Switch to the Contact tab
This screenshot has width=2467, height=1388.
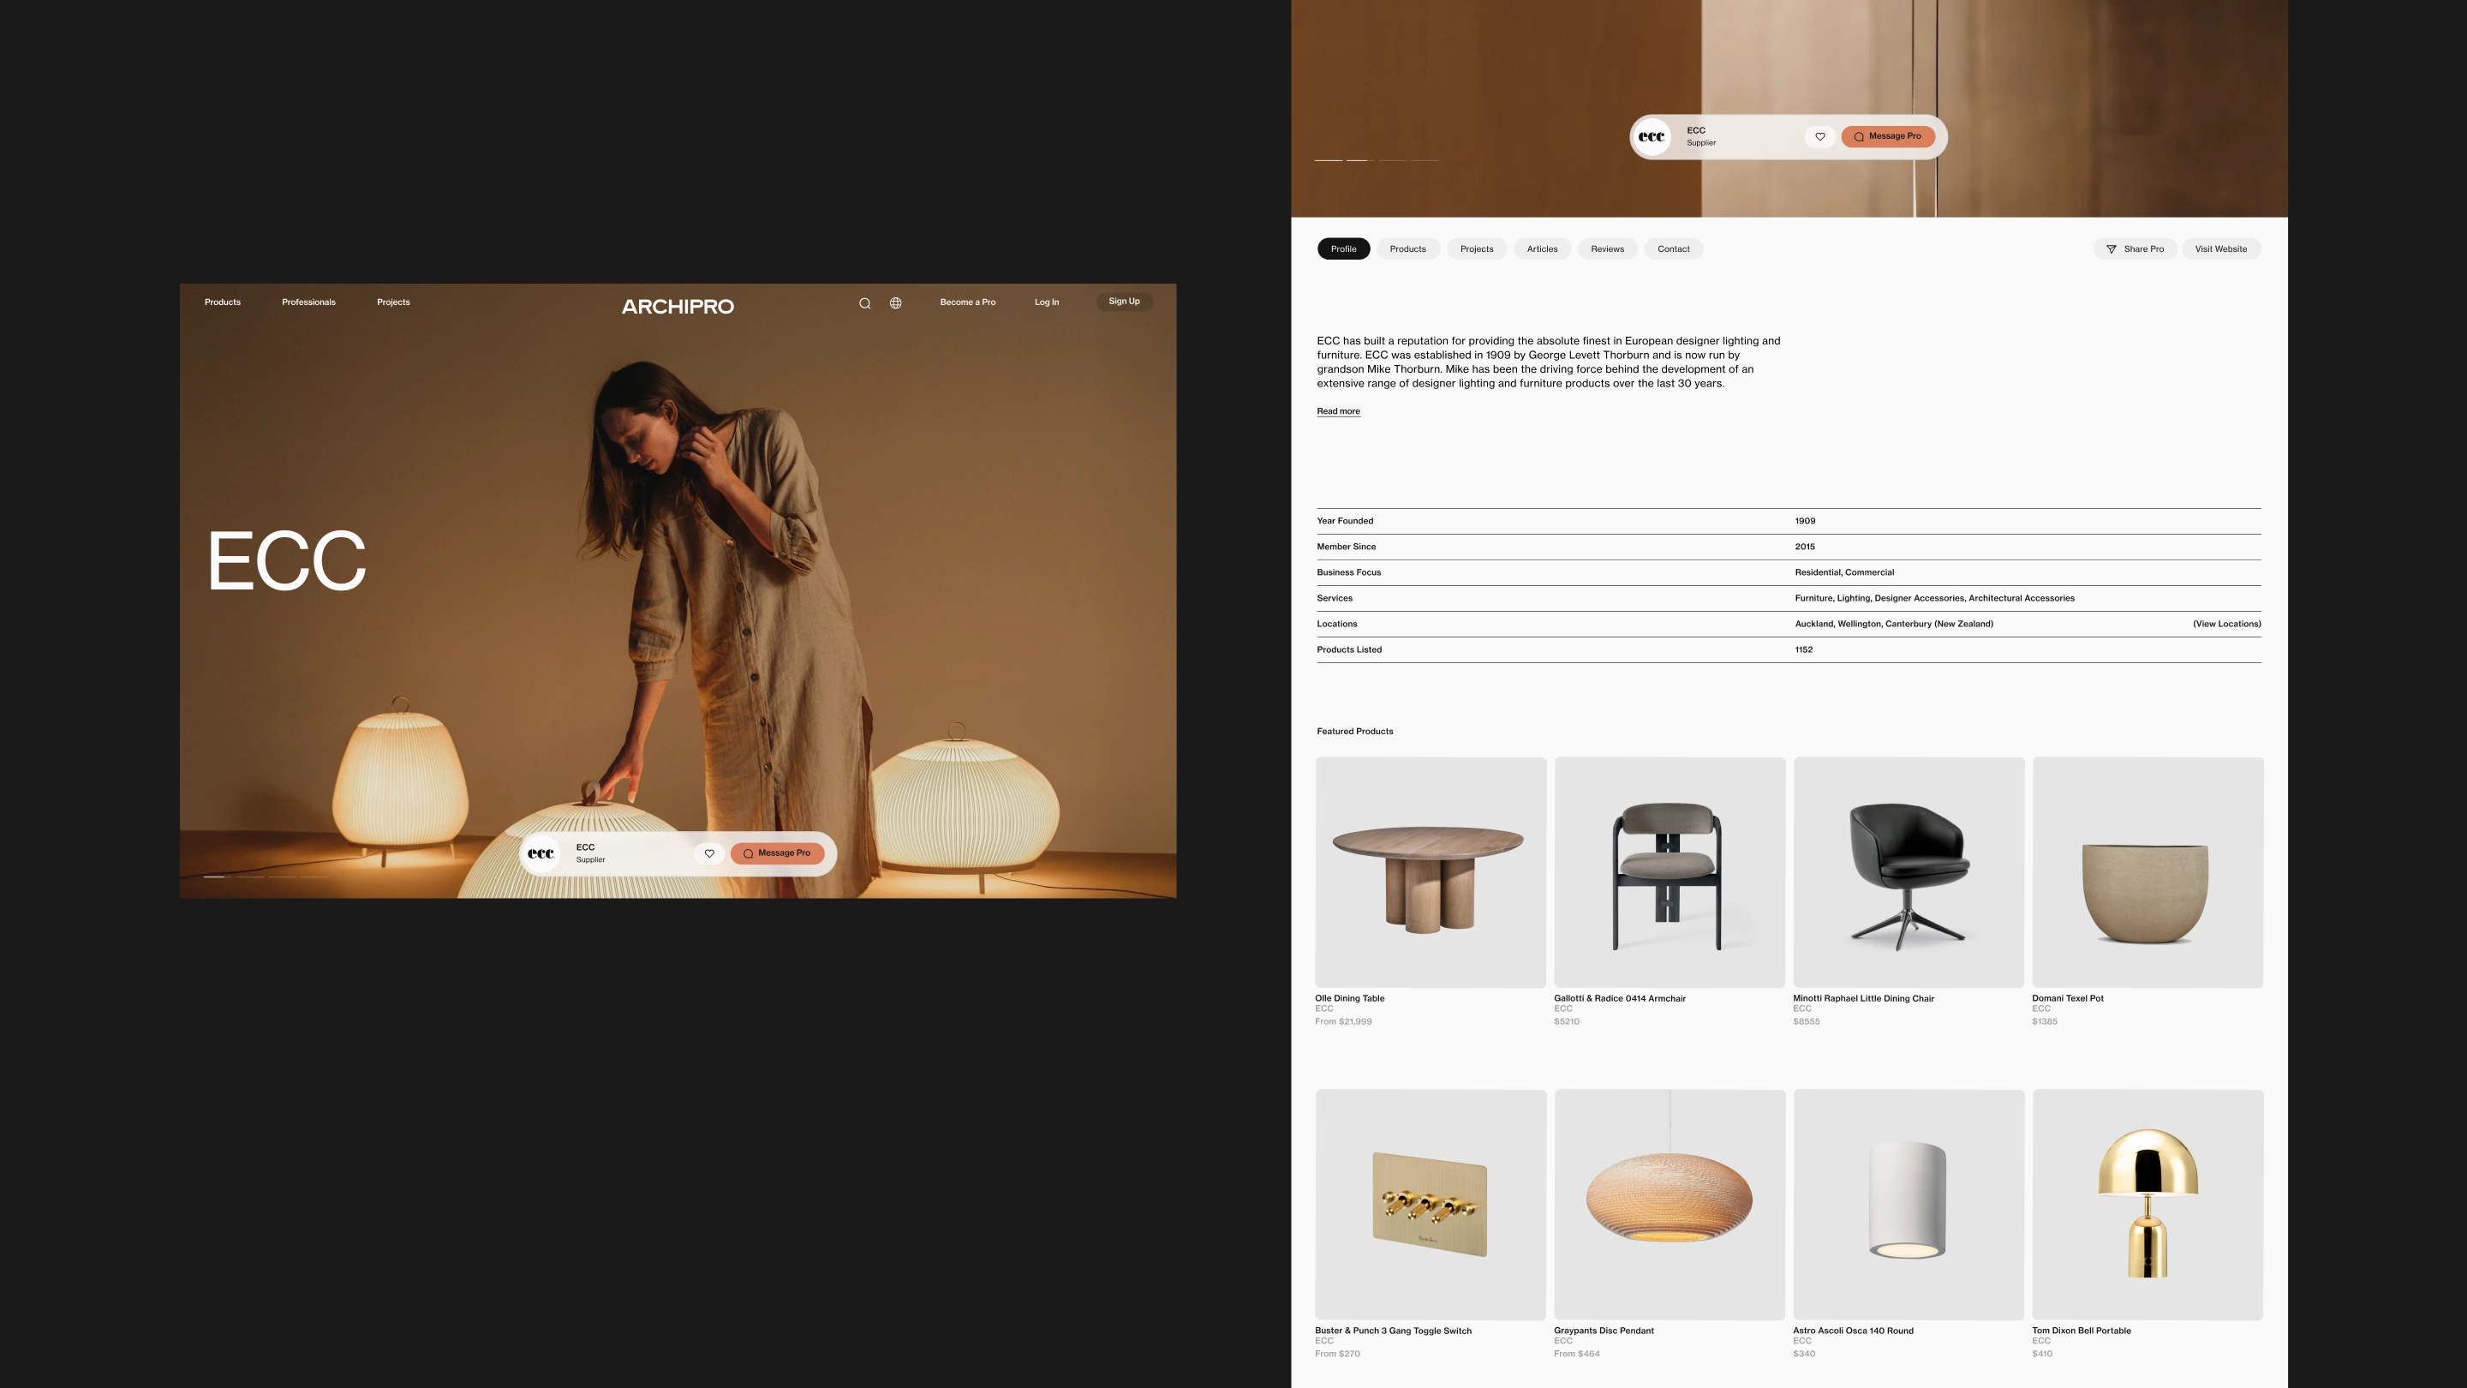pos(1673,249)
